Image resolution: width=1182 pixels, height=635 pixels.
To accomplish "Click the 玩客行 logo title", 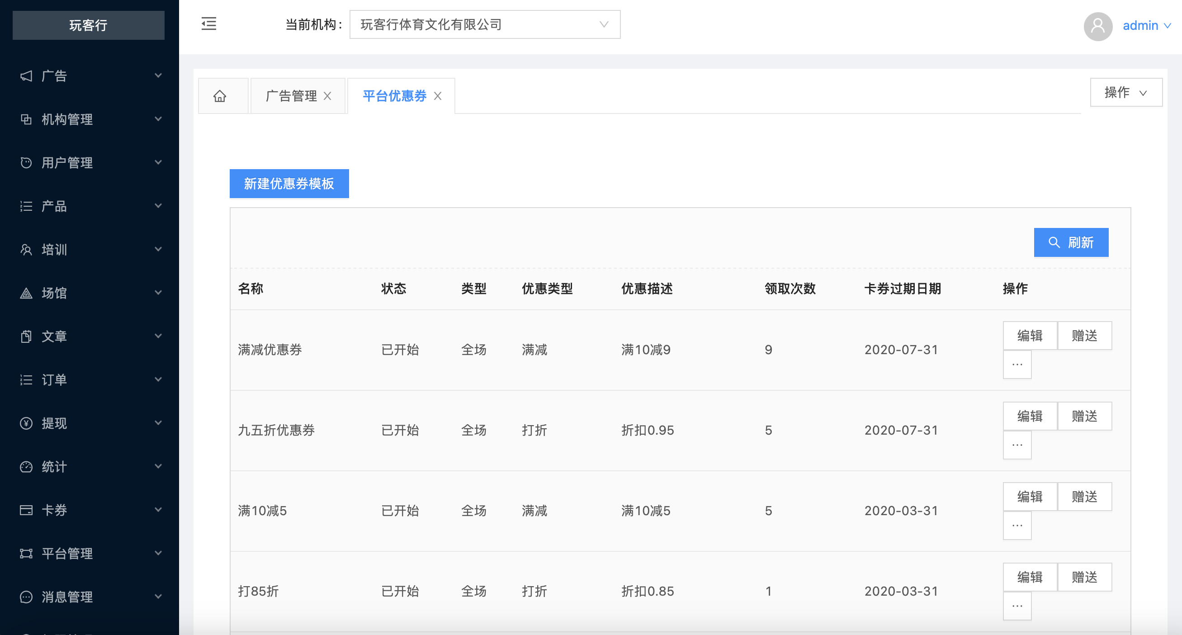I will coord(89,25).
